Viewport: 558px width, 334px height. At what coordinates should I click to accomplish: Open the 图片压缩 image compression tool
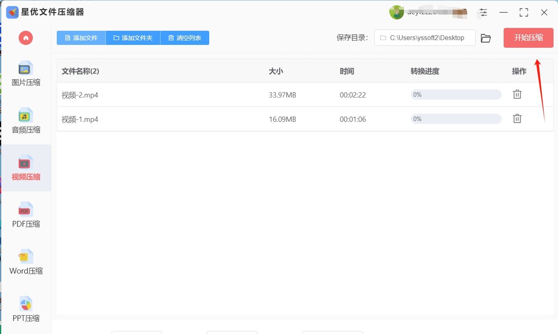(26, 74)
